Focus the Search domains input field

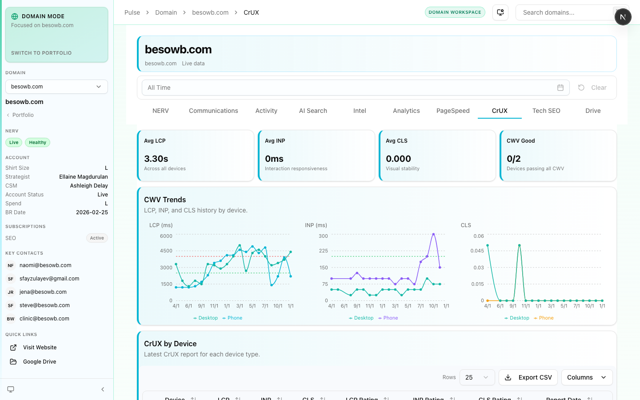click(564, 12)
